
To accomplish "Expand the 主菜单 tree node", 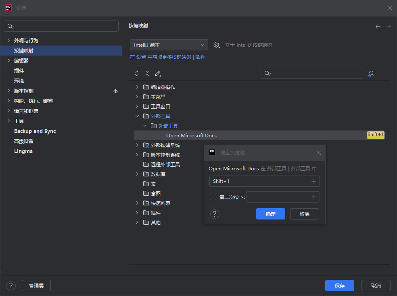I will (137, 97).
